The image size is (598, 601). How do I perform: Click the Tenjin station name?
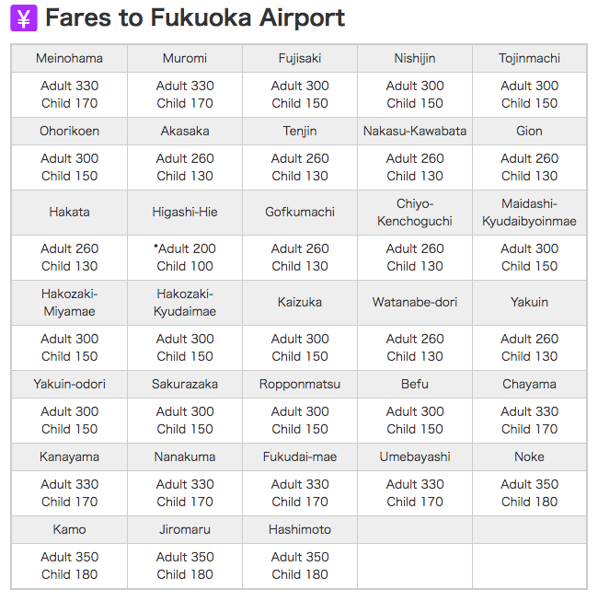coord(300,131)
